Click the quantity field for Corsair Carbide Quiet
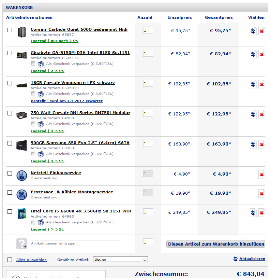This screenshot has width=271, height=278. (148, 30)
